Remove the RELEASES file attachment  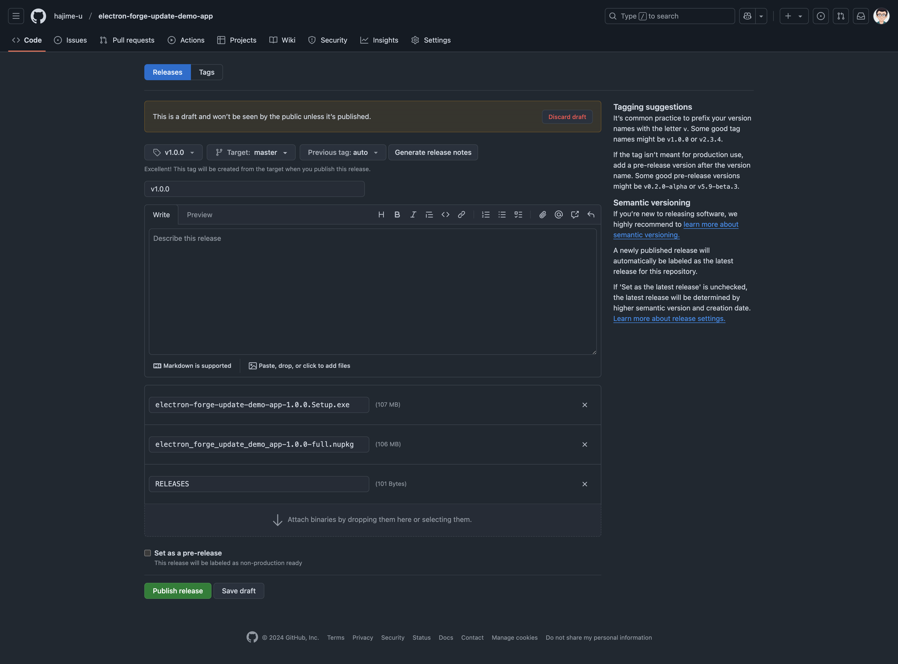point(585,484)
